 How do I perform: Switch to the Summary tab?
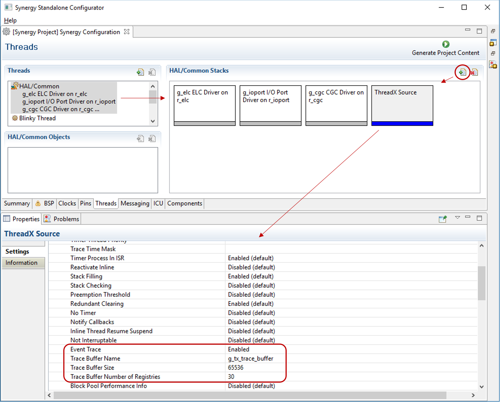point(17,204)
